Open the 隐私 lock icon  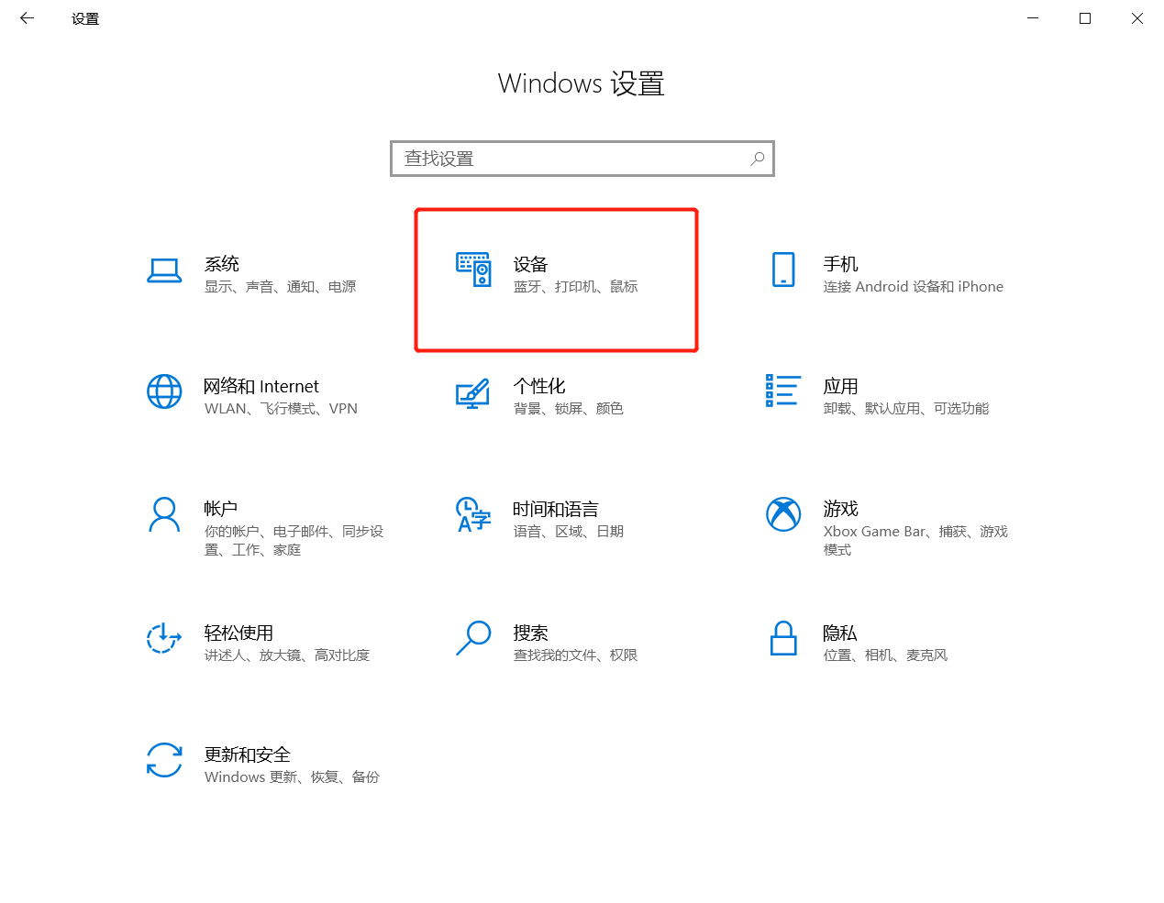click(x=783, y=638)
